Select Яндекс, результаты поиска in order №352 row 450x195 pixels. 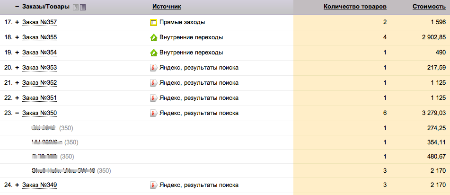click(x=199, y=83)
